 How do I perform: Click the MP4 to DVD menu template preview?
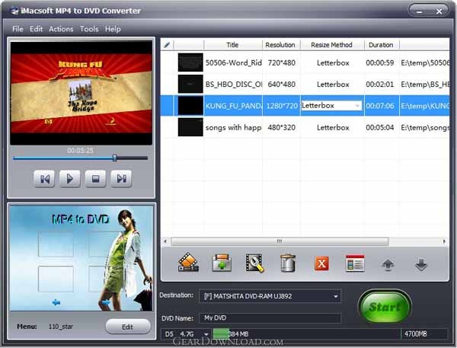(81, 258)
